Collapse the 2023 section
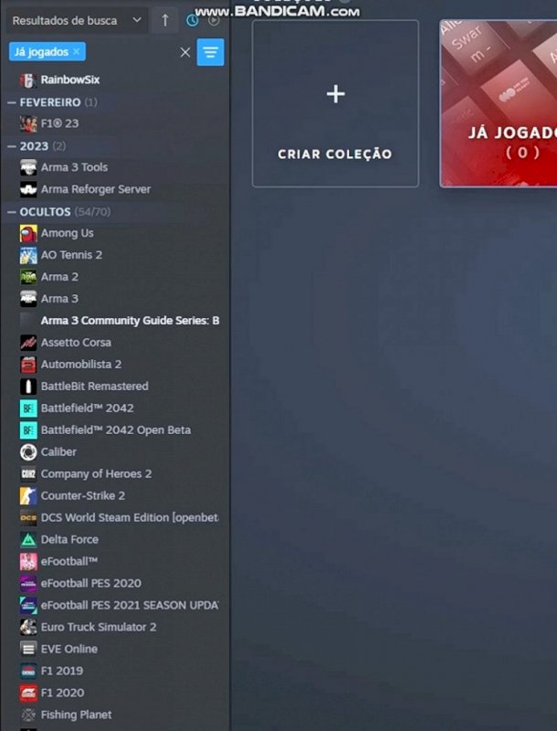This screenshot has width=557, height=731. (x=12, y=146)
